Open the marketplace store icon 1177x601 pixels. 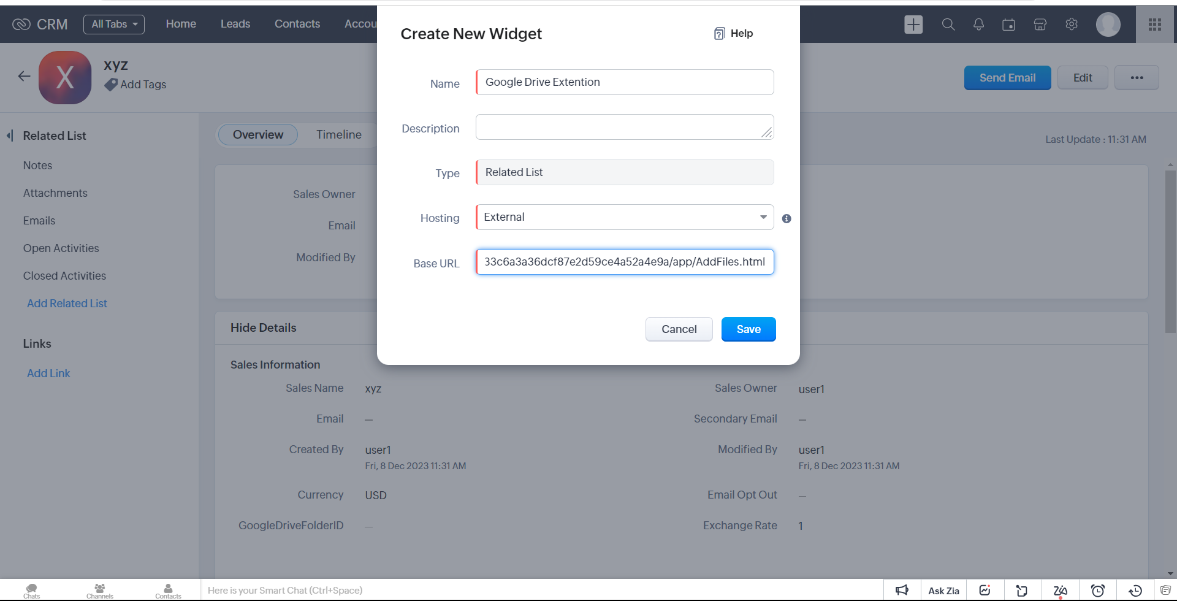click(x=1040, y=25)
